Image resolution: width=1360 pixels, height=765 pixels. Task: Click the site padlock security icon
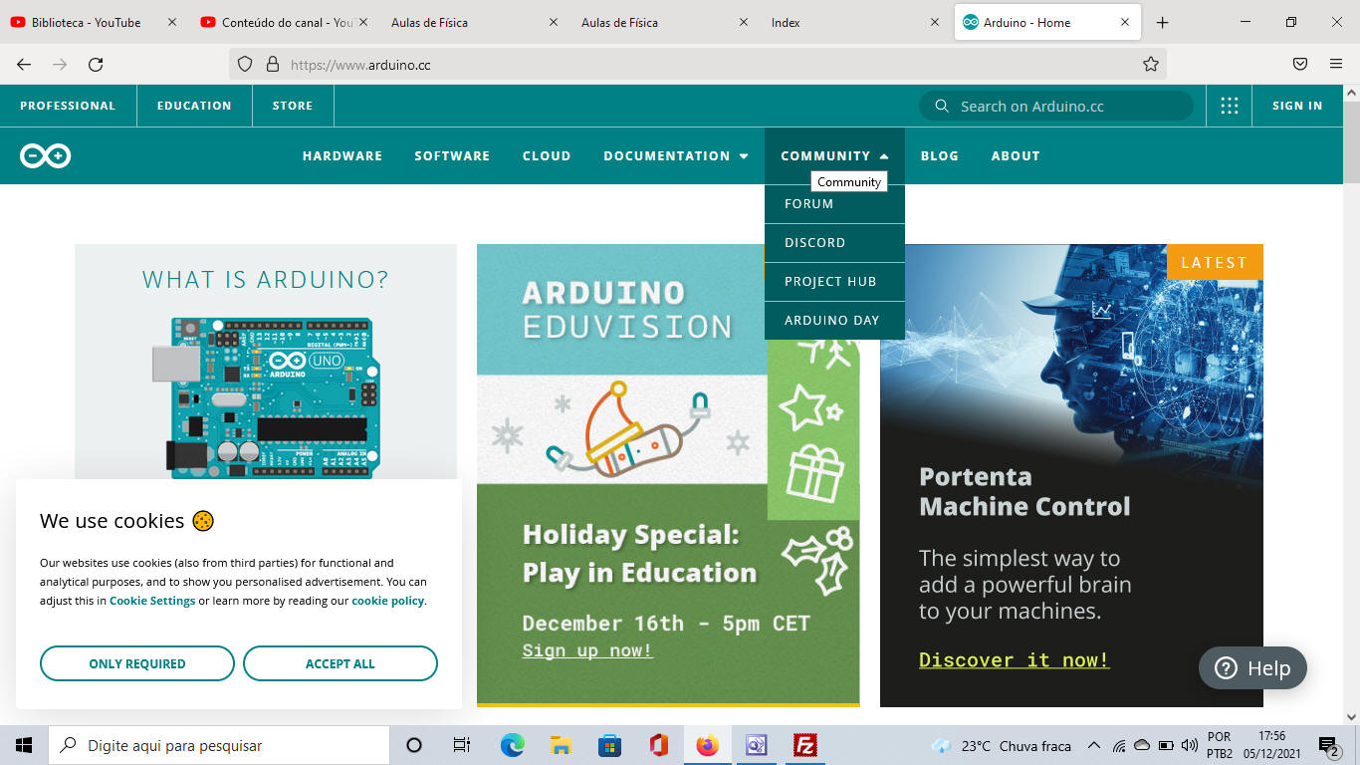(273, 65)
